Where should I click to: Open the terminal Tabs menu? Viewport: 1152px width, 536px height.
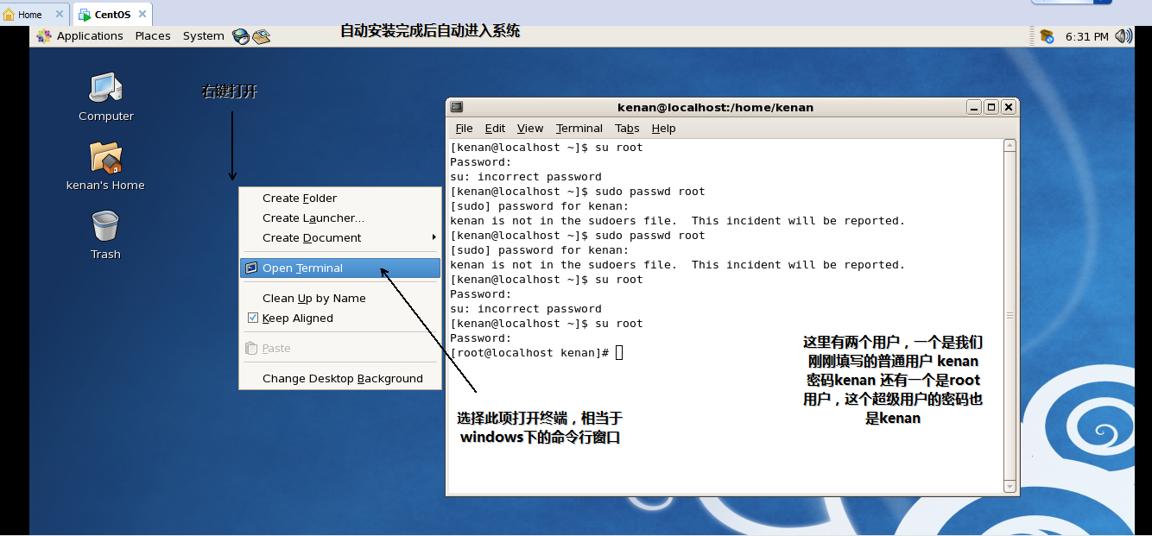coord(627,129)
